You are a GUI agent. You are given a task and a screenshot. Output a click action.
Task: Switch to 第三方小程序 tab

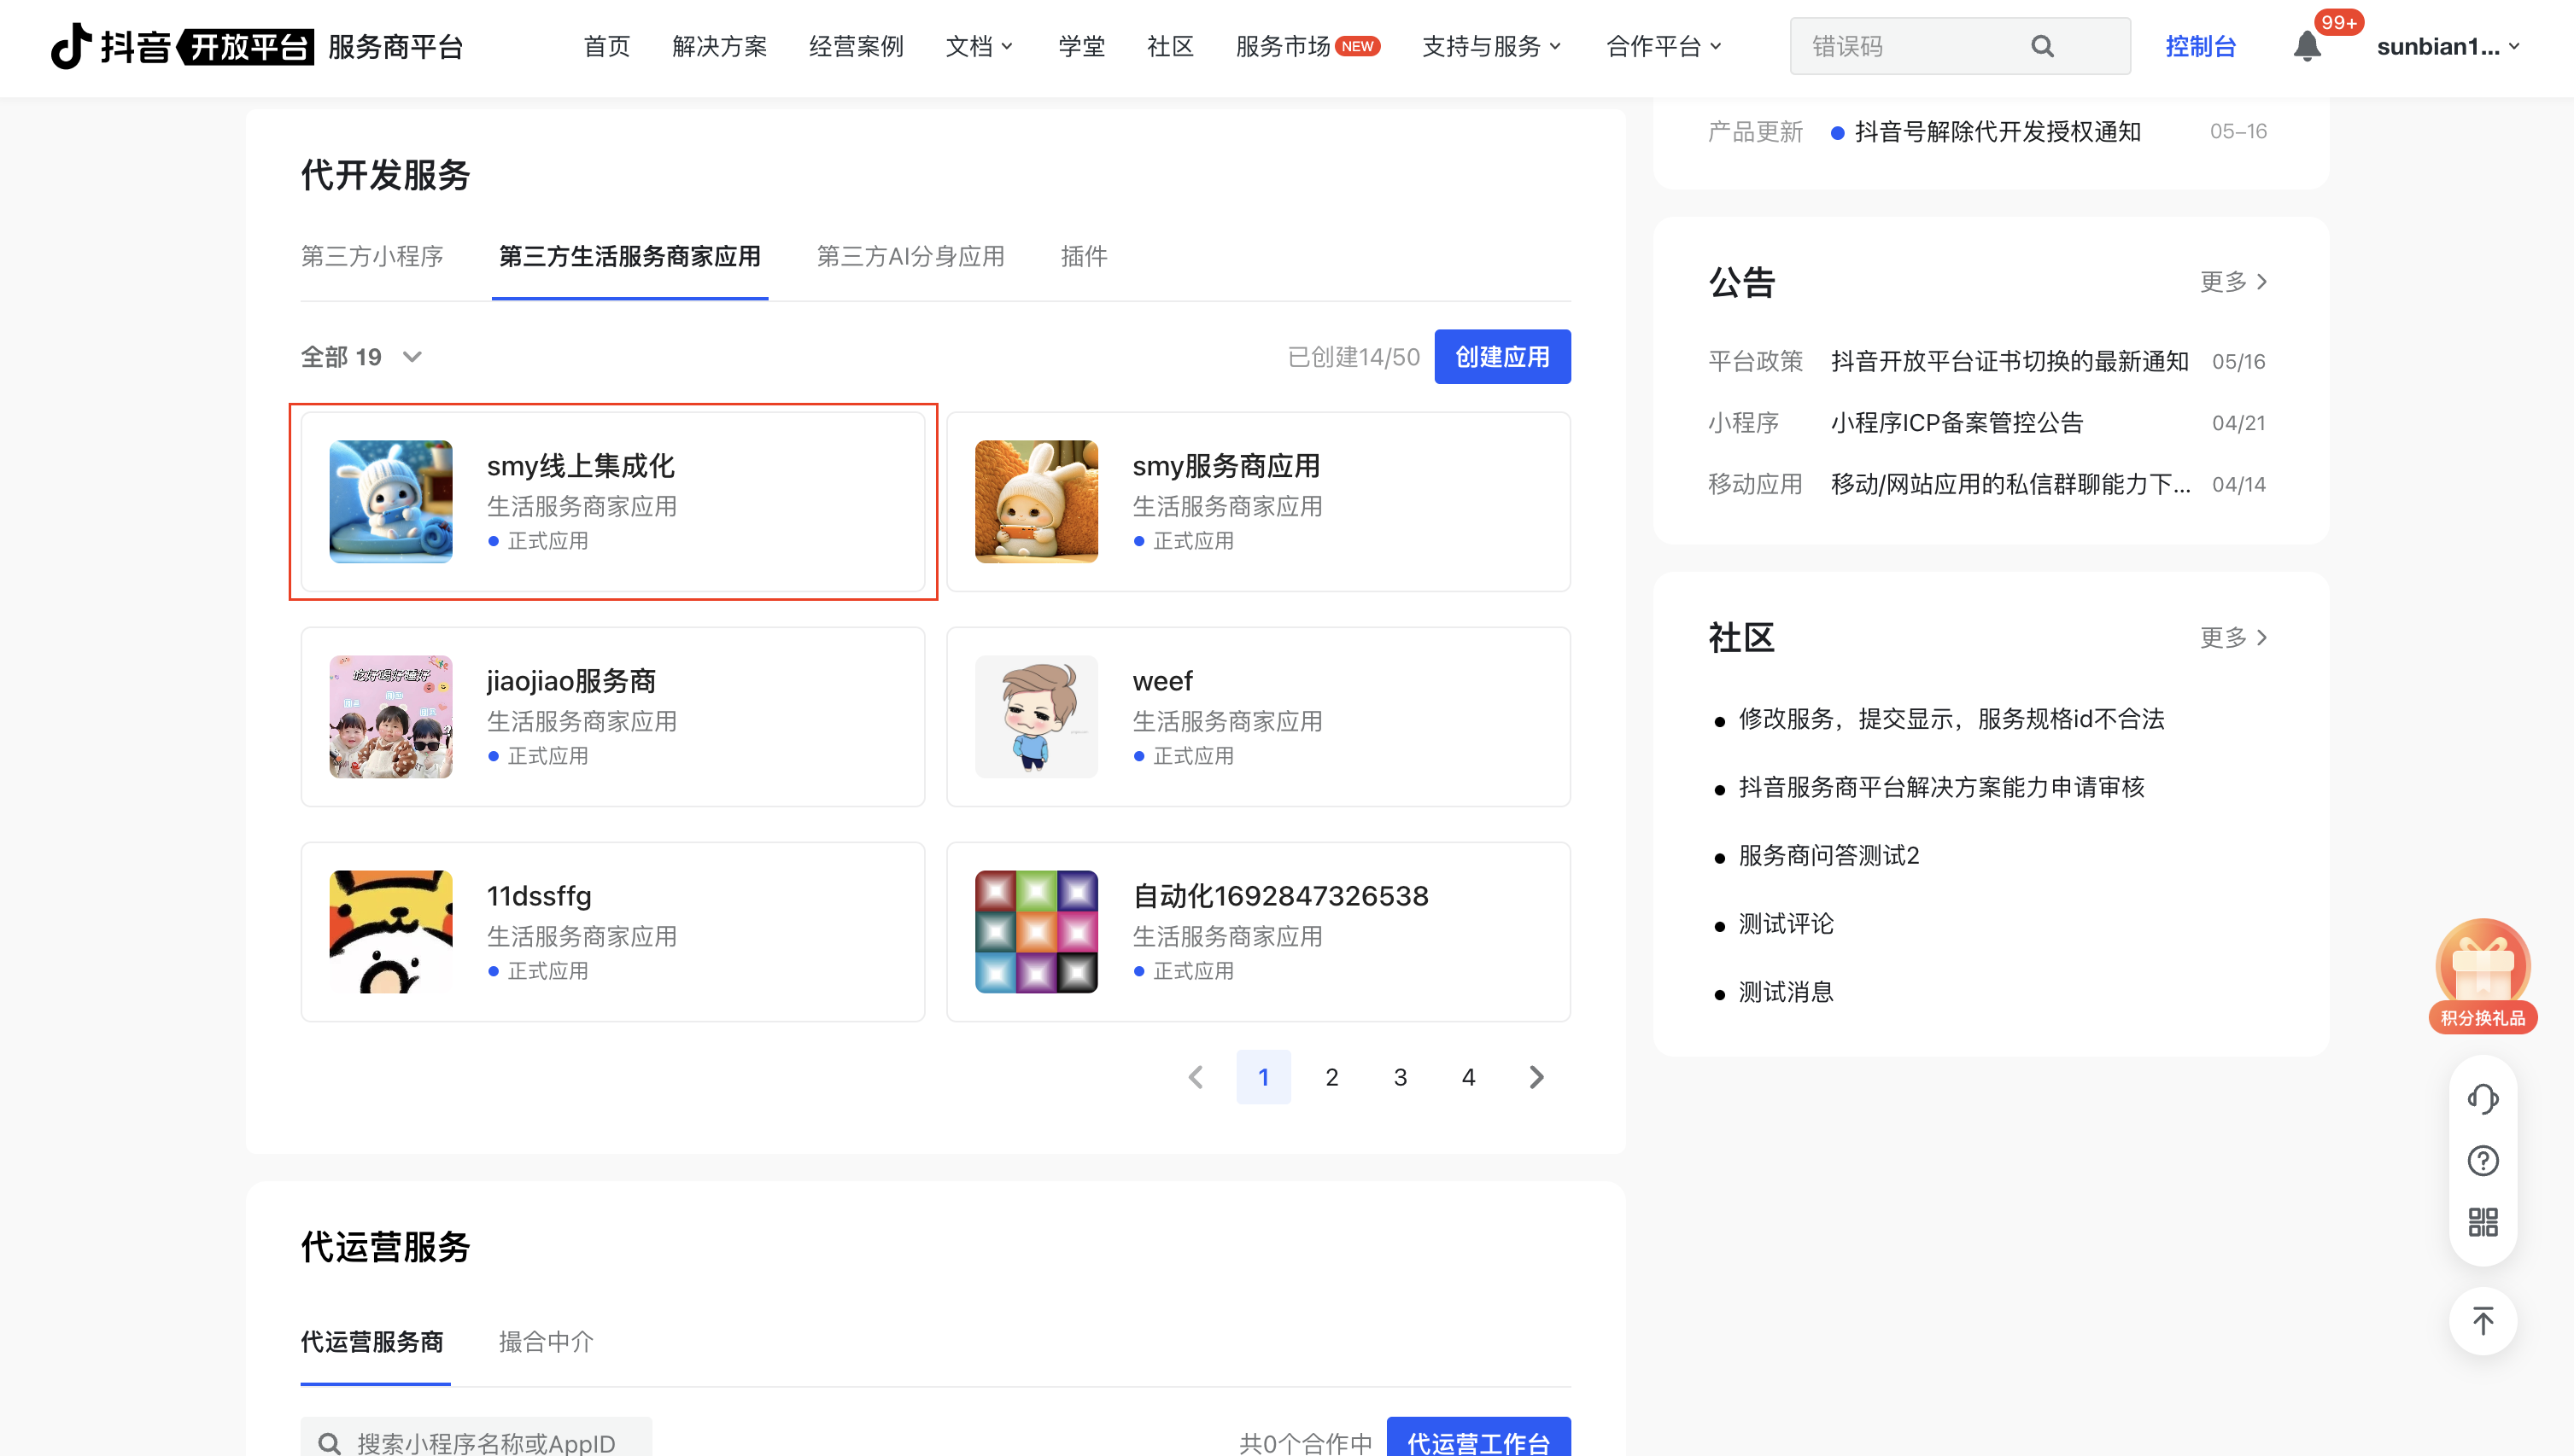pyautogui.click(x=372, y=257)
